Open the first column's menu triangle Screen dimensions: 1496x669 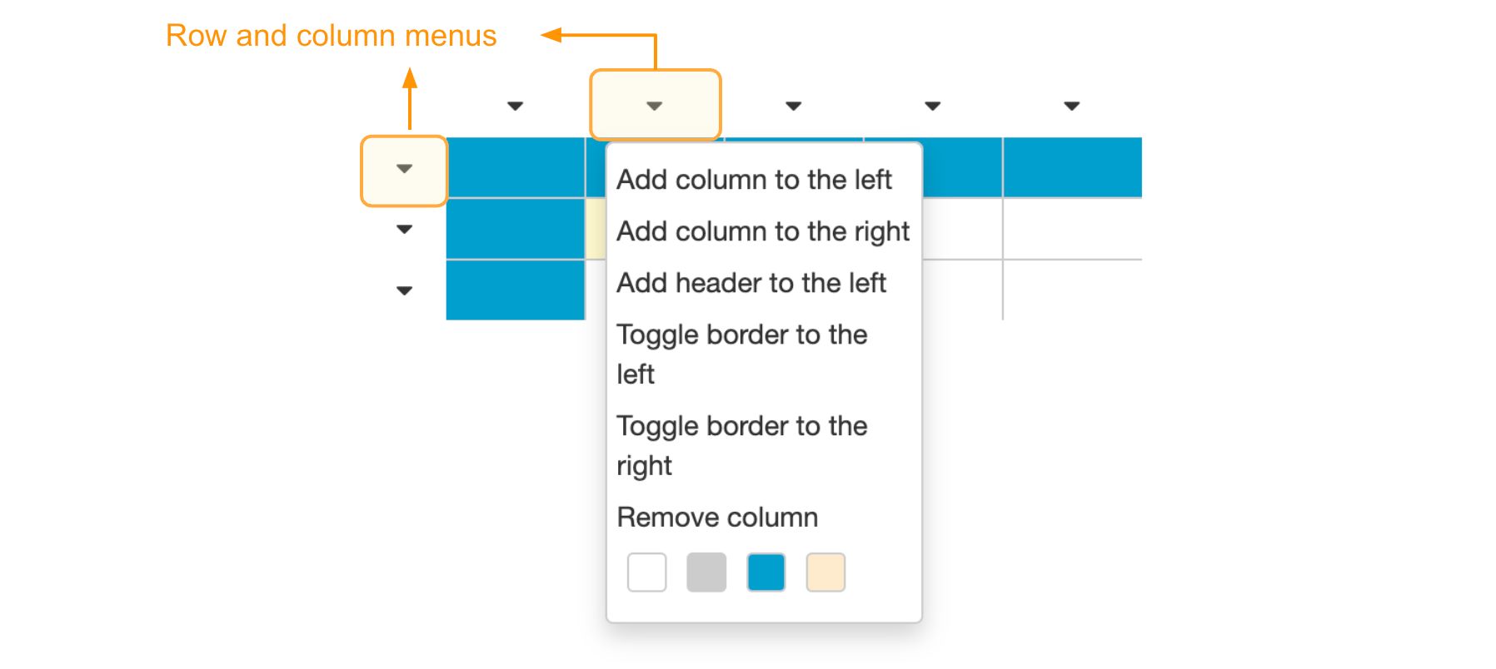(x=516, y=105)
